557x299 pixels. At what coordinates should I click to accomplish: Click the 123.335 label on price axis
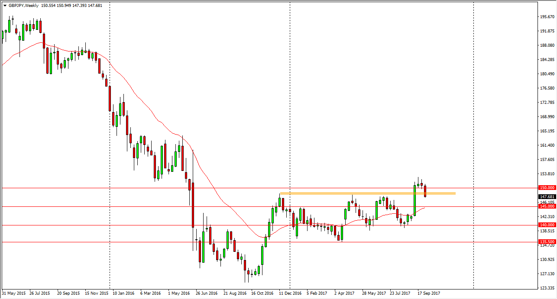pos(547,288)
